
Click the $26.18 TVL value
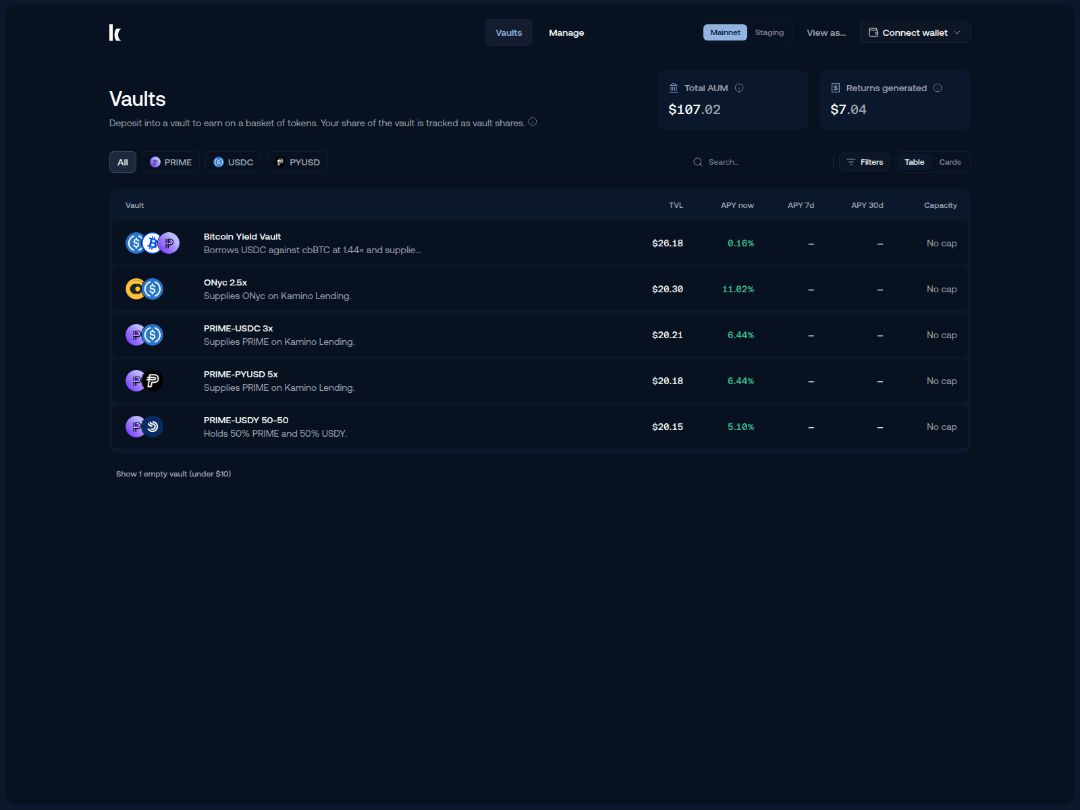click(668, 243)
